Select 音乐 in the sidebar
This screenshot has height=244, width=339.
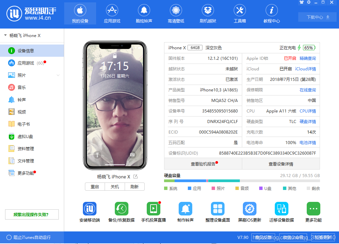pyautogui.click(x=22, y=87)
